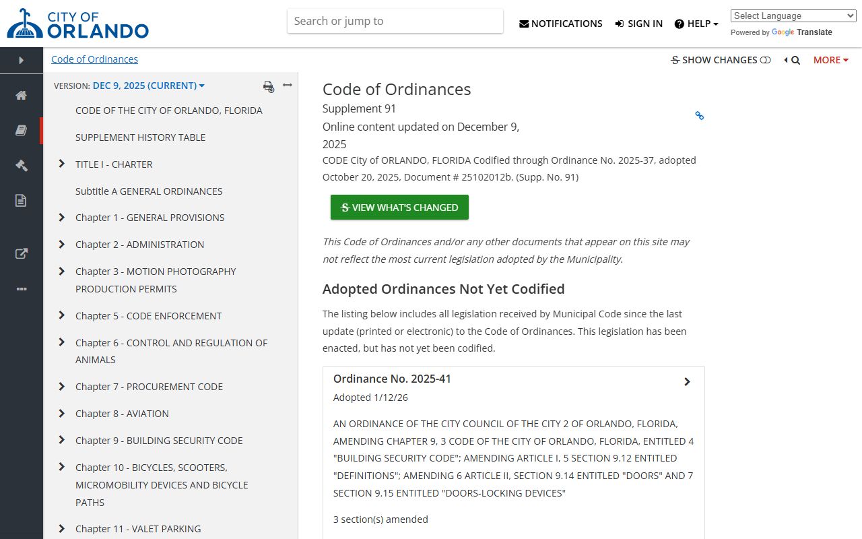This screenshot has width=862, height=539.
Task: Open the Home sidebar icon
Action: pos(22,95)
